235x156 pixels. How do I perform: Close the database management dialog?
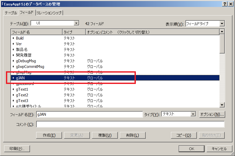point(231,4)
